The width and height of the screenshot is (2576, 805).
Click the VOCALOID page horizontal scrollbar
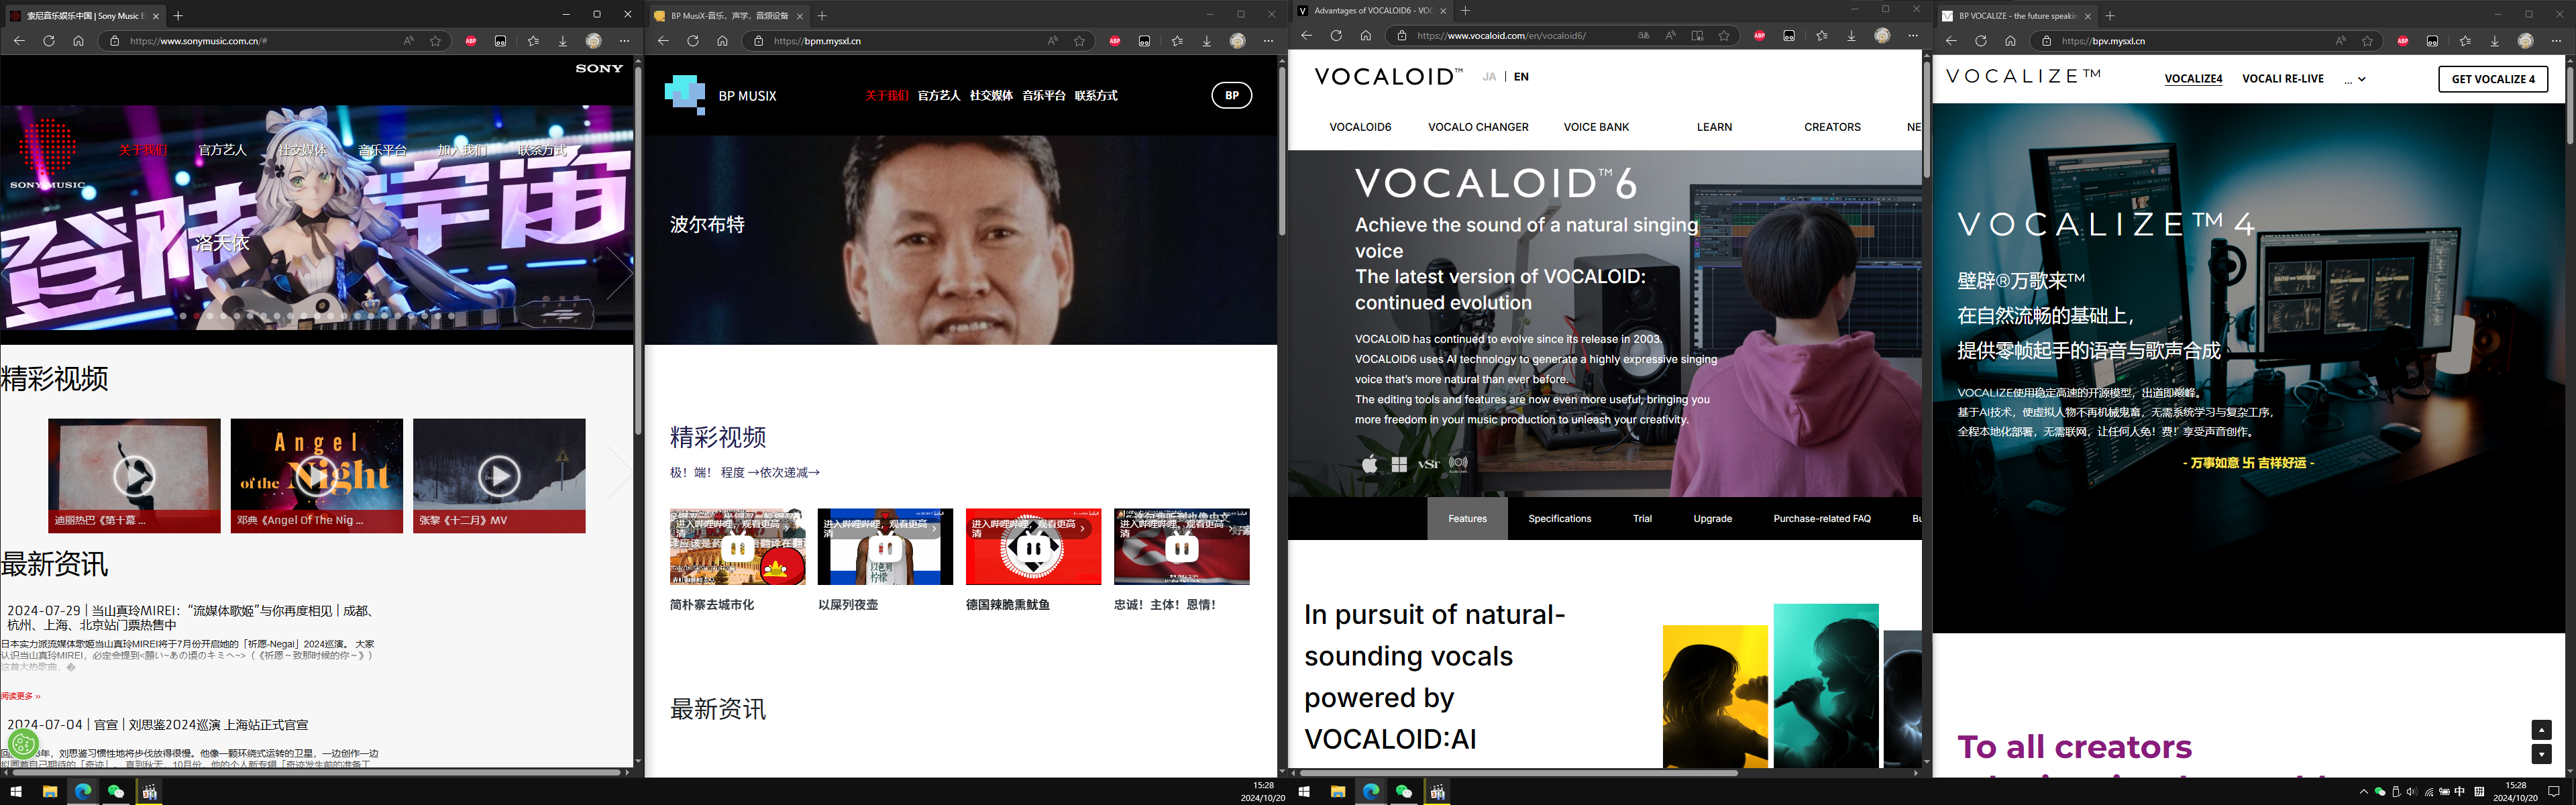click(x=1518, y=773)
